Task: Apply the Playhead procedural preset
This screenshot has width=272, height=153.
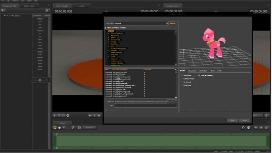Action: 40,31
